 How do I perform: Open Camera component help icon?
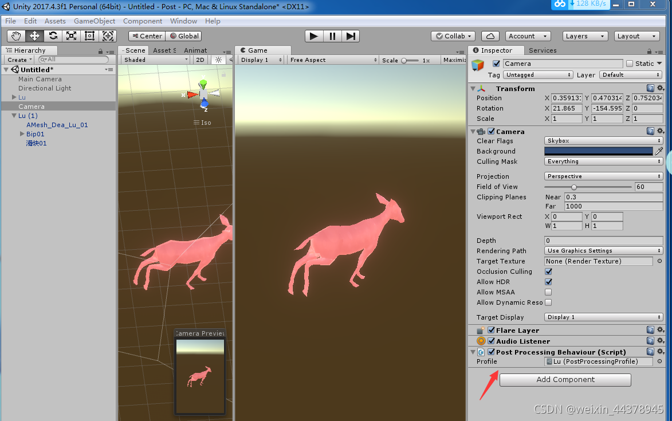(x=650, y=131)
